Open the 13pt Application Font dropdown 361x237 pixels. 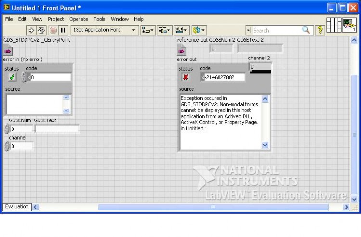tap(104, 30)
